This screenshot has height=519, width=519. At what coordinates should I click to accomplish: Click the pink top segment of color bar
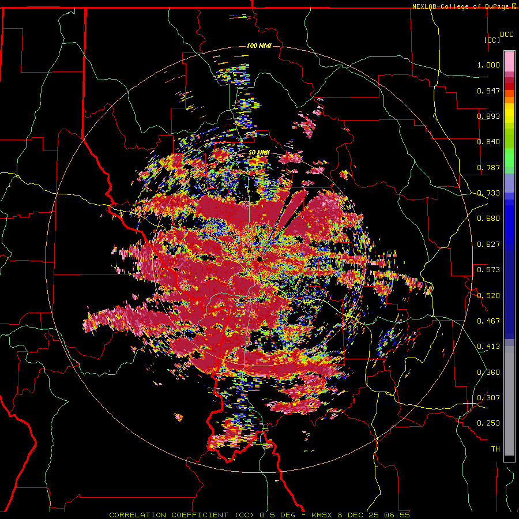(509, 61)
